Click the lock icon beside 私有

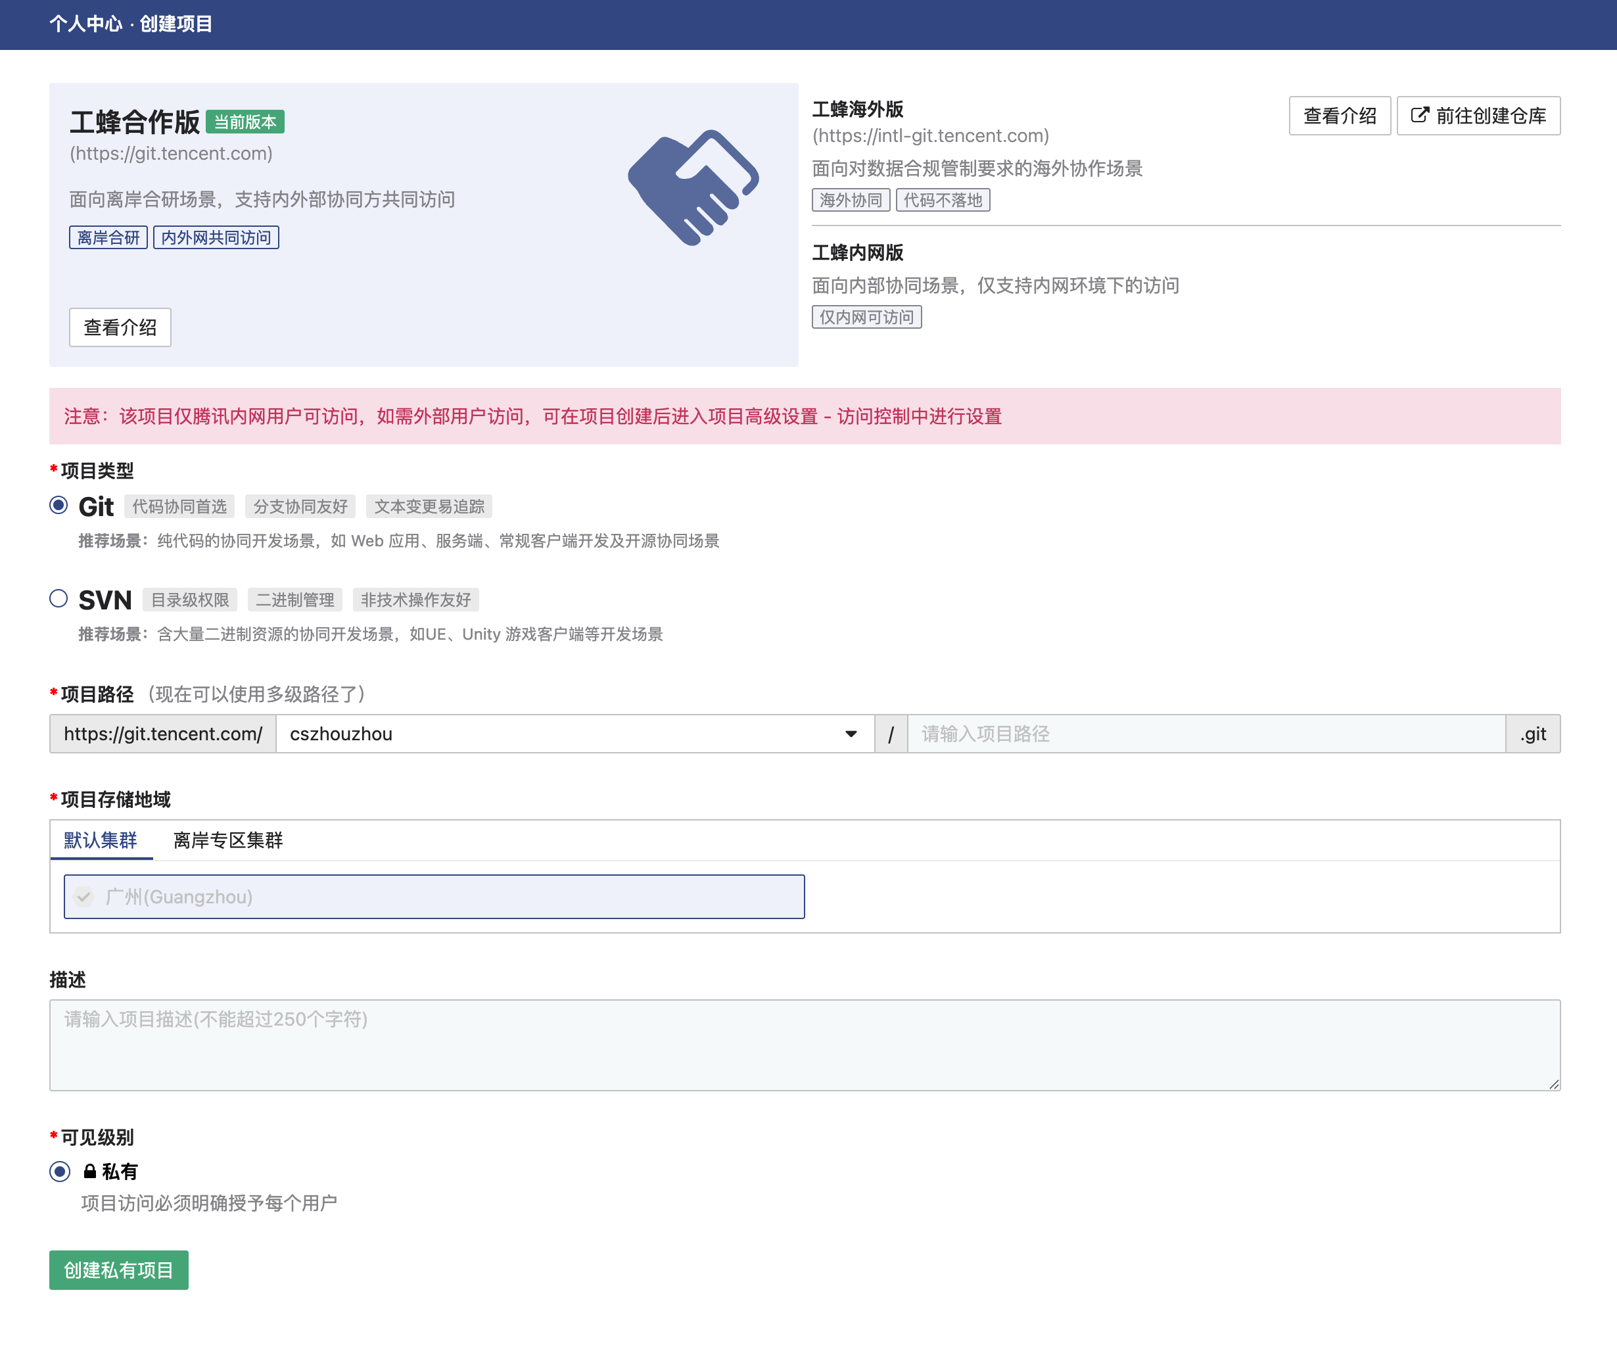click(90, 1172)
